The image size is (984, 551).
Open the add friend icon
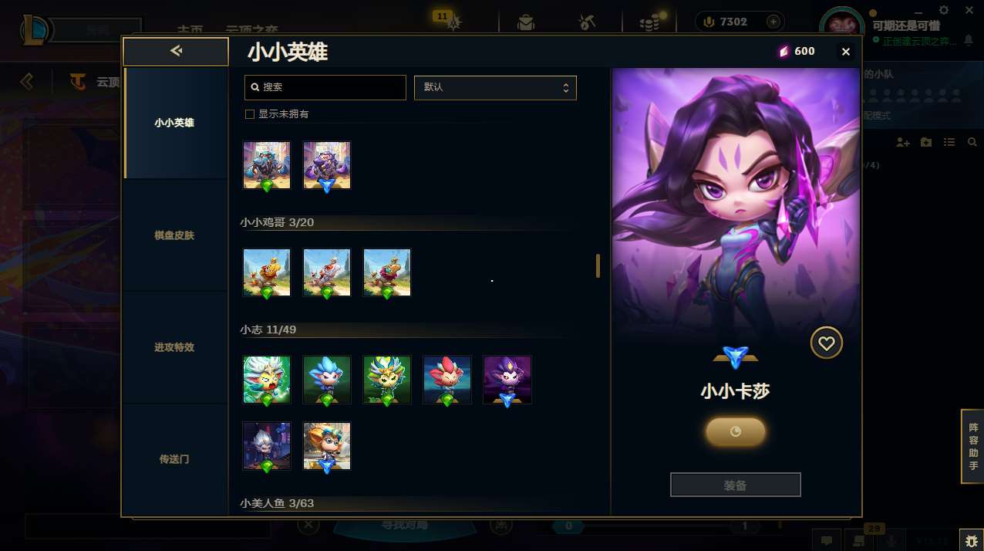pyautogui.click(x=903, y=143)
